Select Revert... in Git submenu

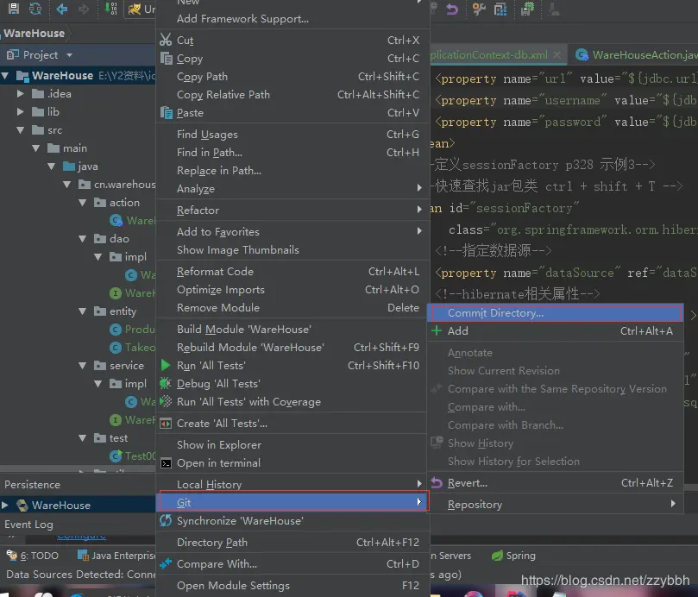click(555, 483)
